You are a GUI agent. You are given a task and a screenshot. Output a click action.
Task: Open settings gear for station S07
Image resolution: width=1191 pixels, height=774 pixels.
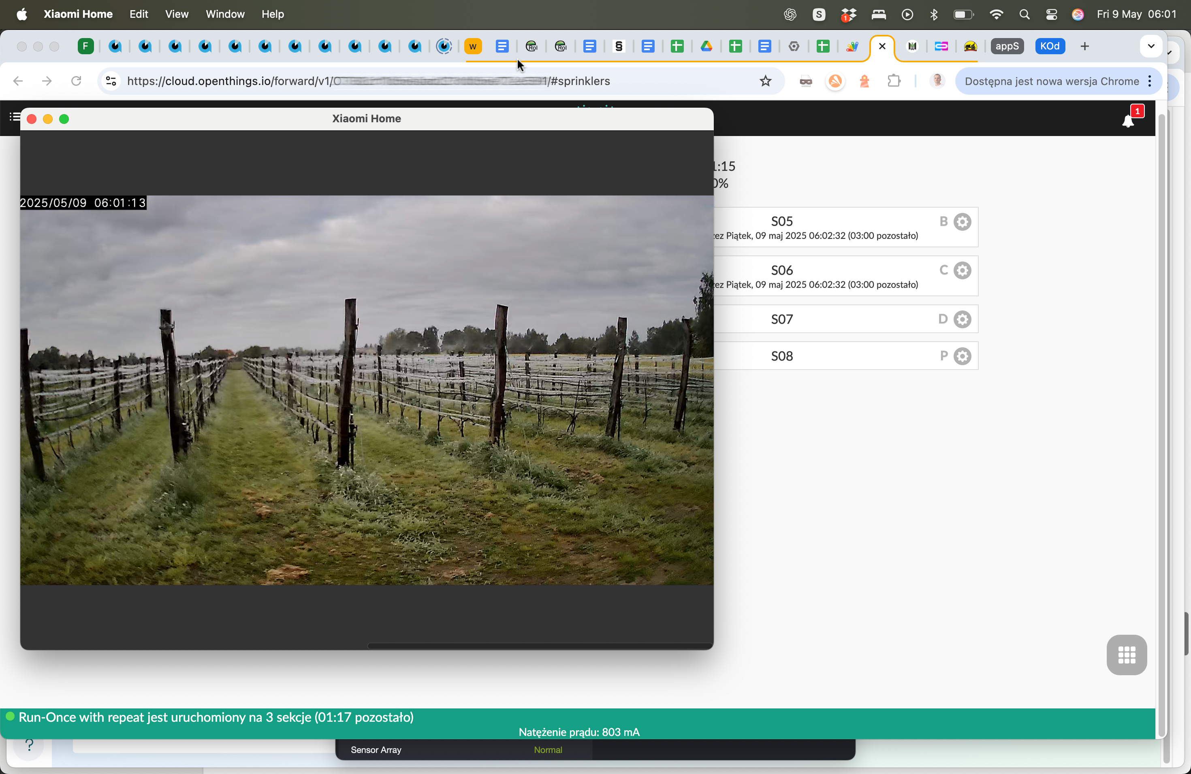pyautogui.click(x=962, y=319)
